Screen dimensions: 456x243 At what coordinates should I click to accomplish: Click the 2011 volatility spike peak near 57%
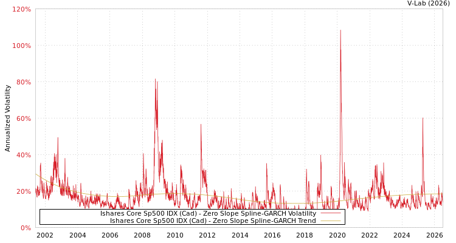coord(201,125)
